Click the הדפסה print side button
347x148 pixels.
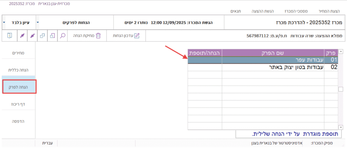(19, 121)
